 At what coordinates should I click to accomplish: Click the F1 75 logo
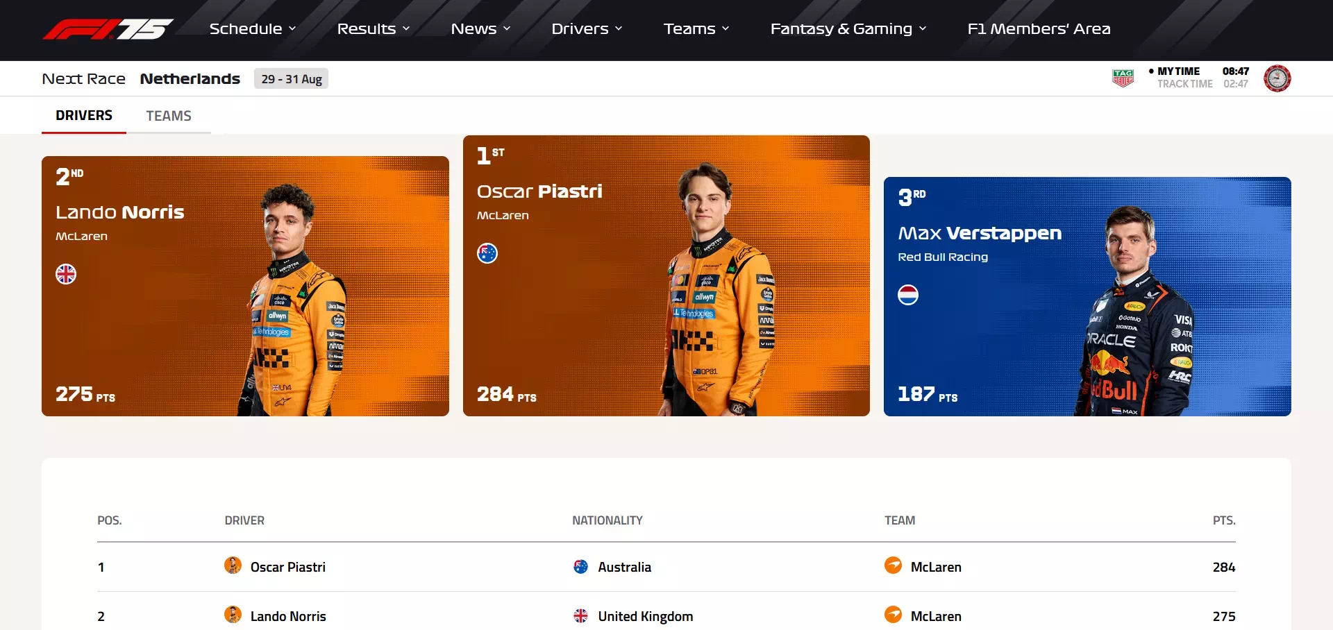pyautogui.click(x=108, y=29)
